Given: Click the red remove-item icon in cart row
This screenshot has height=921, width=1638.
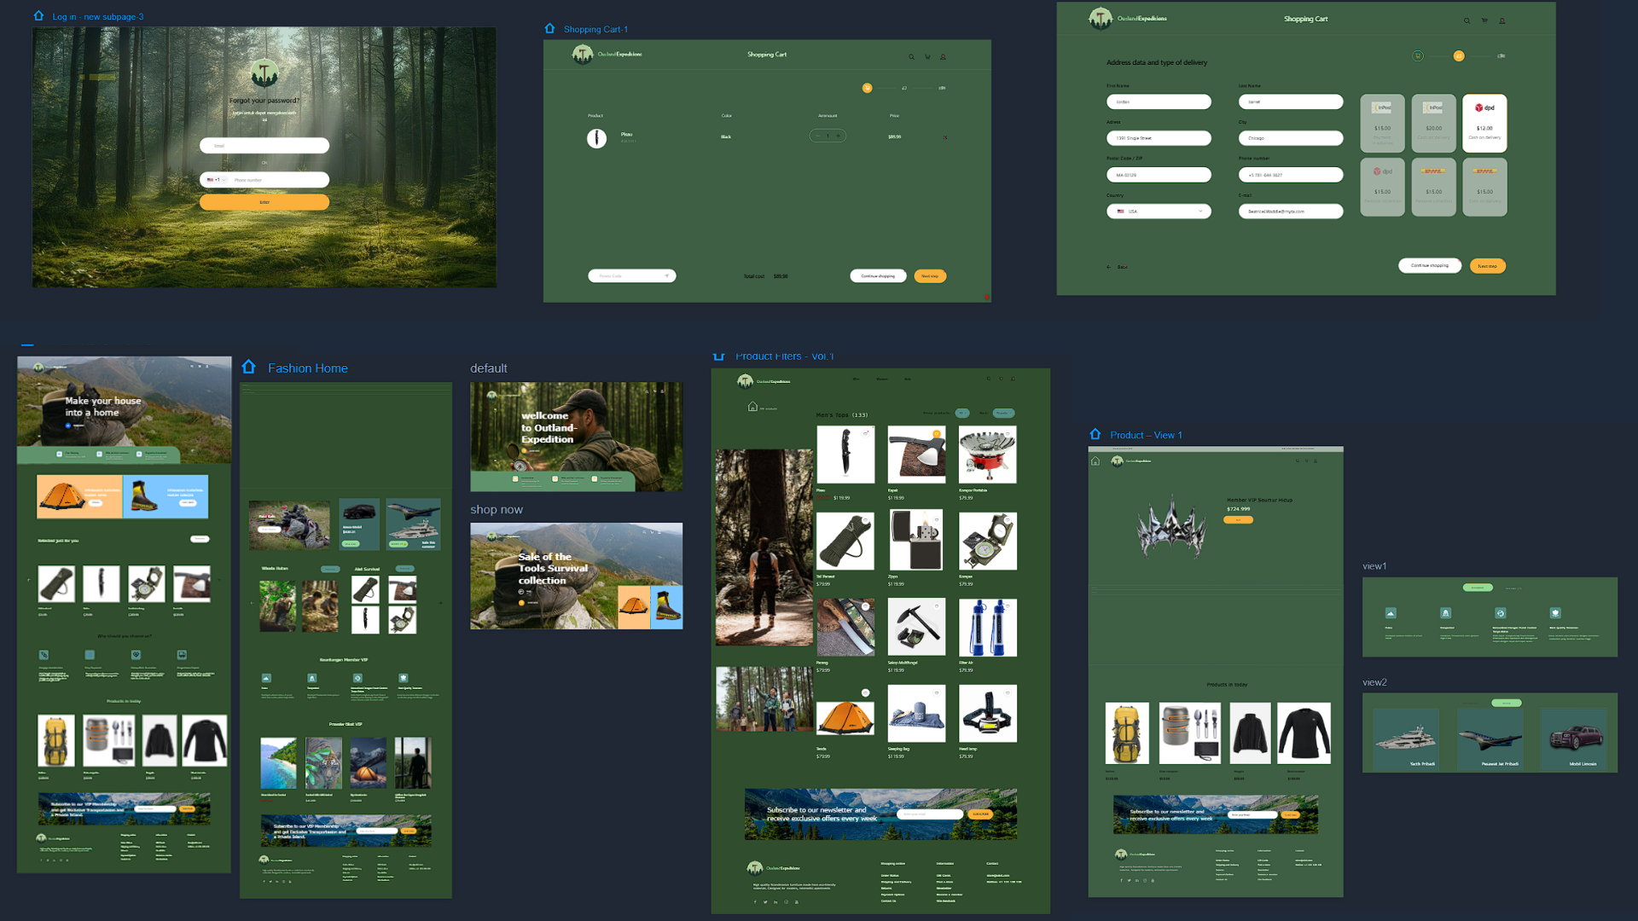Looking at the screenshot, I should pyautogui.click(x=944, y=137).
